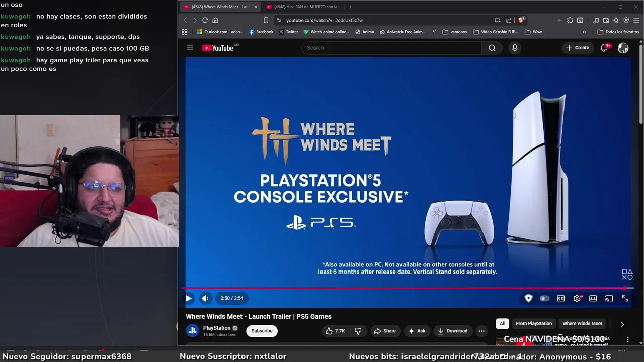Open more actions three-dot menu under the video
The width and height of the screenshot is (644, 362).
click(x=481, y=331)
